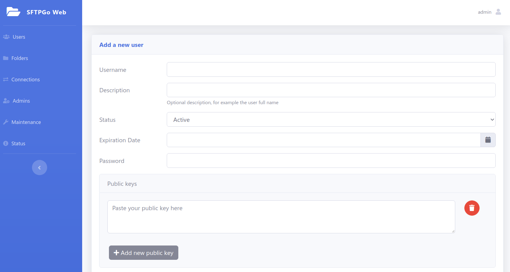Focus the Username input field

(331, 69)
